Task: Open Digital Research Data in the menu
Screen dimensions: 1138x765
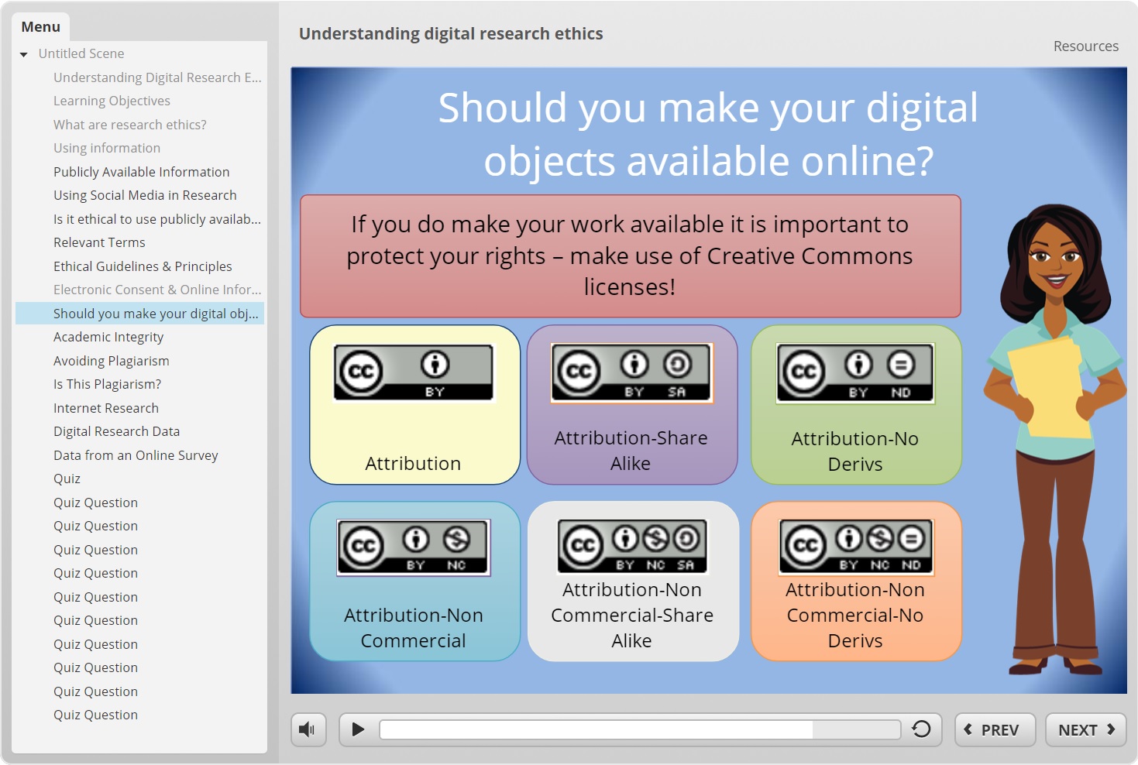Action: tap(117, 431)
